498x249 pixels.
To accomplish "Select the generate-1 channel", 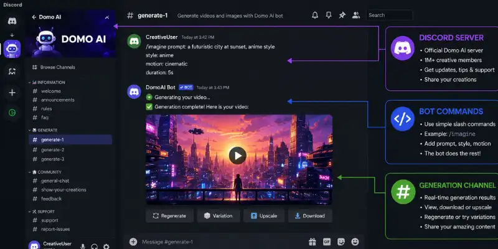I will point(70,139).
